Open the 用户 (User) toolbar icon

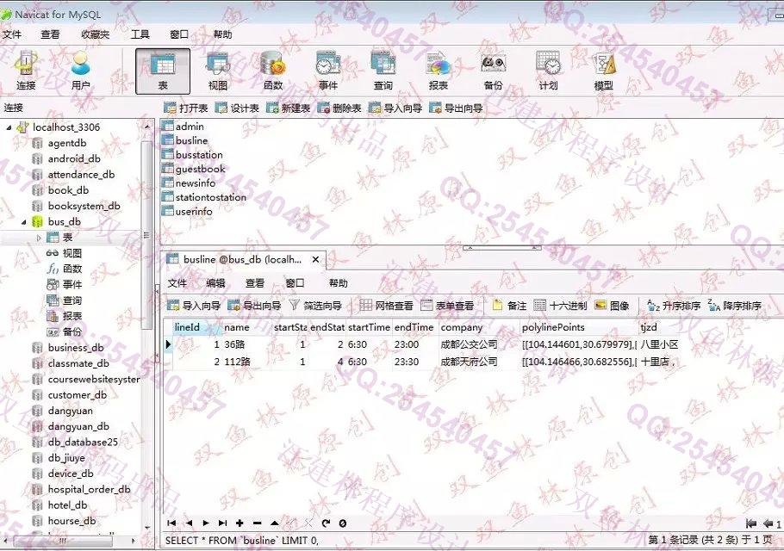click(80, 71)
